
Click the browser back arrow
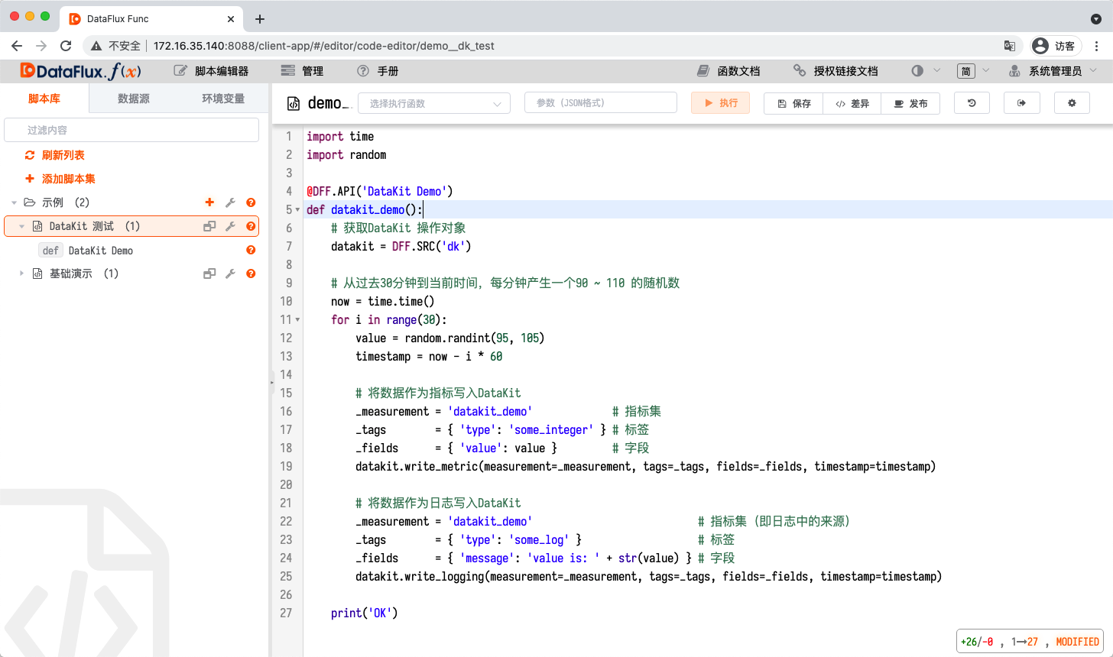(x=17, y=46)
